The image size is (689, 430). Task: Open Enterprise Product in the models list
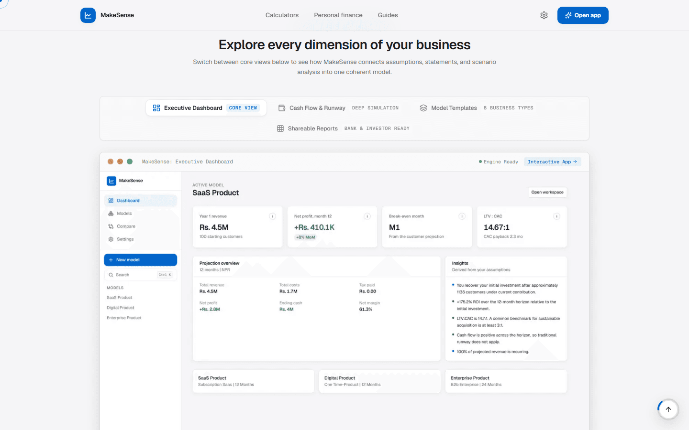124,318
